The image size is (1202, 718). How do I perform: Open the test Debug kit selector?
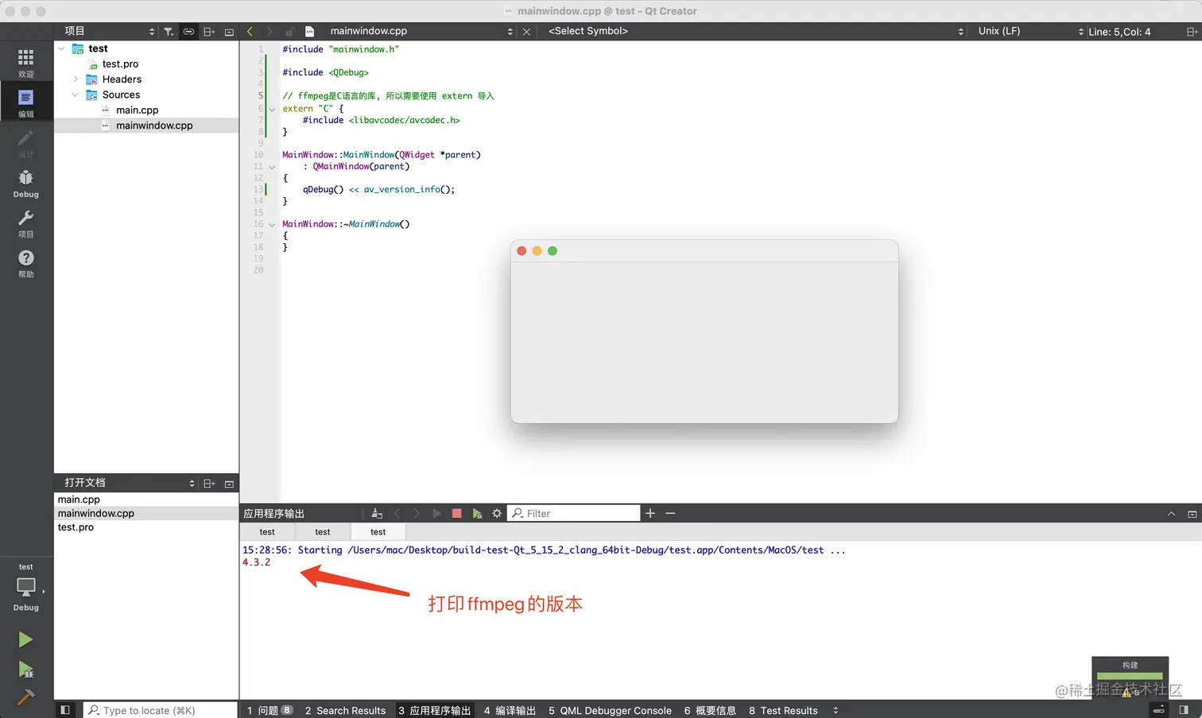coord(26,589)
